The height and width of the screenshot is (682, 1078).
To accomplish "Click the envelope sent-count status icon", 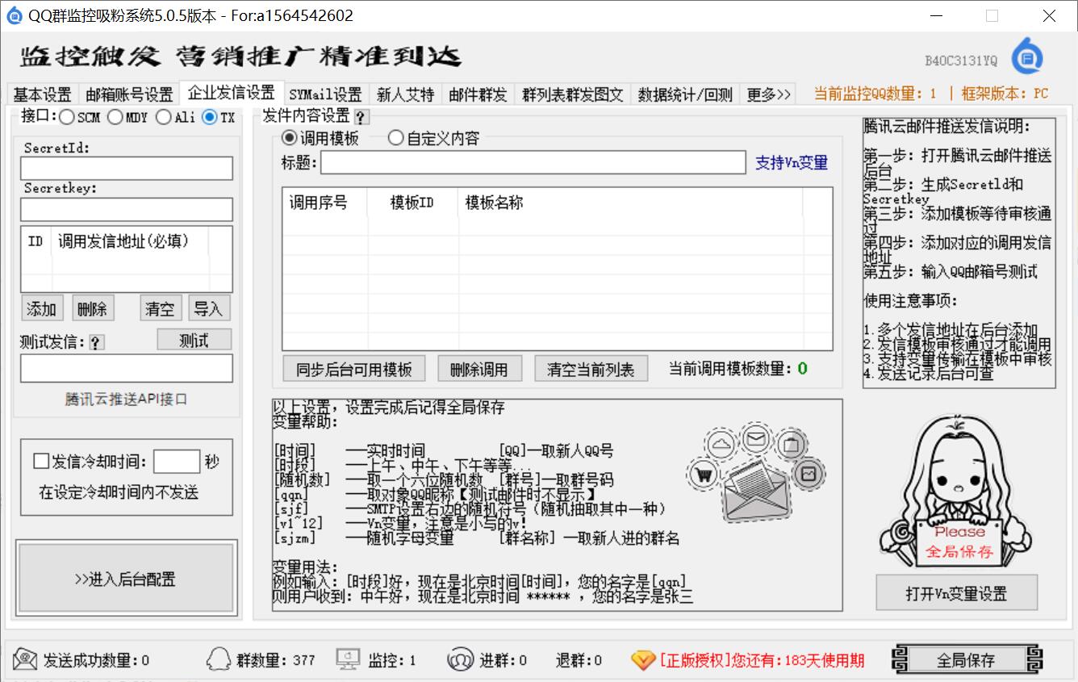I will [x=25, y=659].
